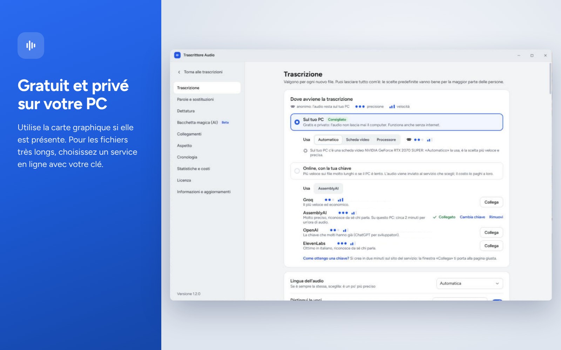Open the Licenza section
This screenshot has width=561, height=350.
207,180
